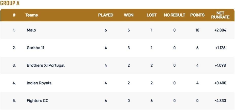Click the GROUP A heading

[10, 4]
